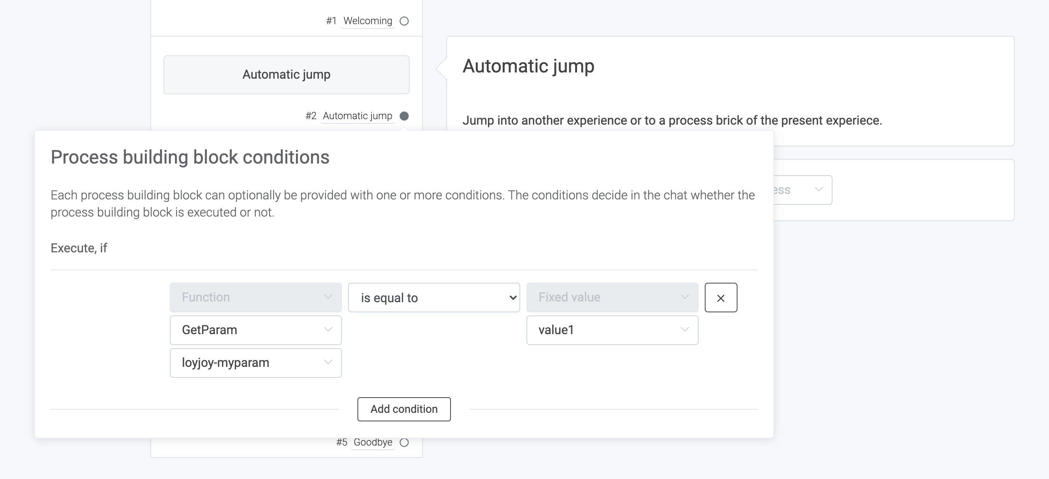The height and width of the screenshot is (479, 1049).
Task: Select the #1 Welcoming step label
Action: [x=367, y=21]
